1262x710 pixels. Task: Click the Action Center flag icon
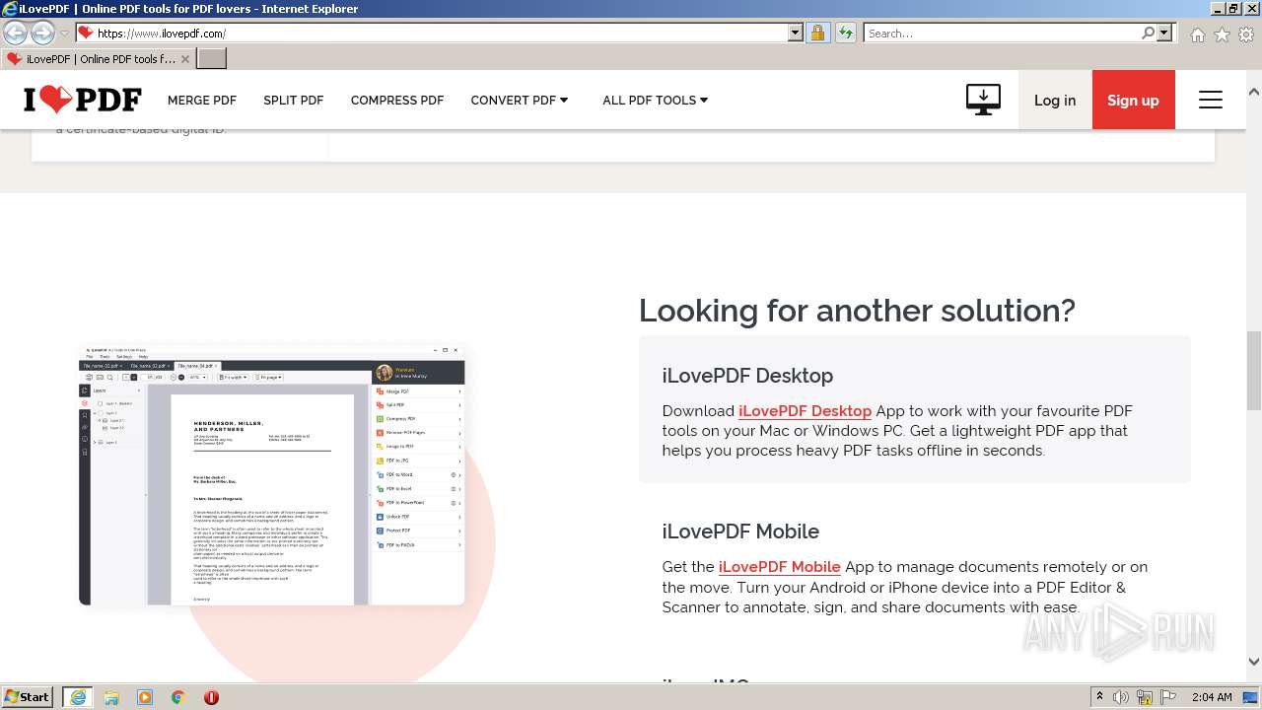1167,697
